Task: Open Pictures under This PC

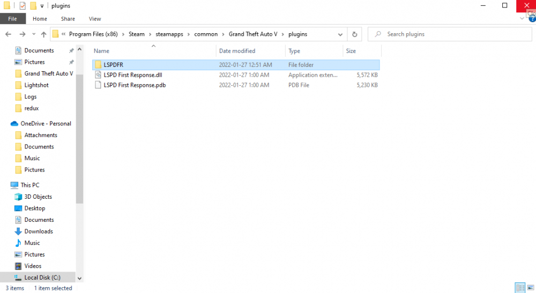Action: click(x=34, y=254)
